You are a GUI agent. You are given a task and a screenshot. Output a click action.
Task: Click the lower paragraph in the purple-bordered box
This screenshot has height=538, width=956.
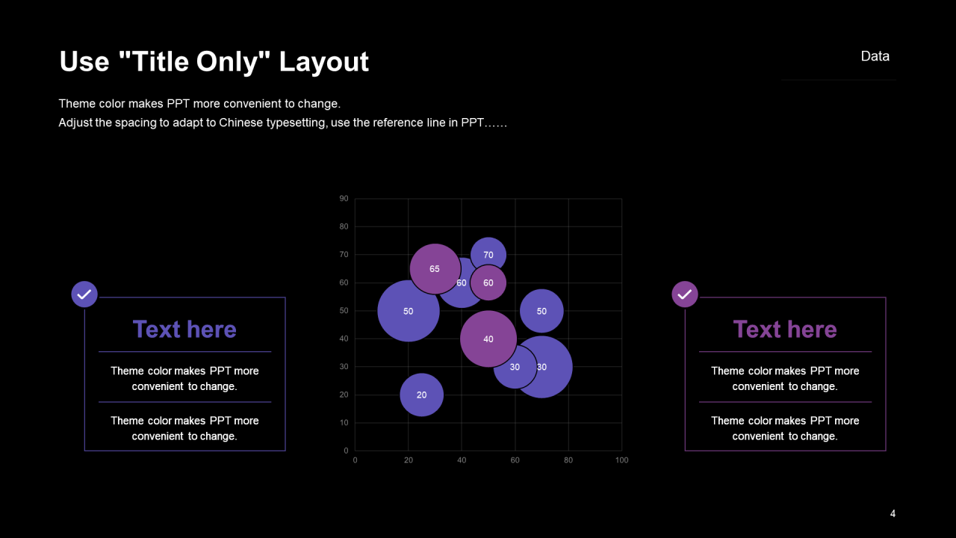pos(785,428)
